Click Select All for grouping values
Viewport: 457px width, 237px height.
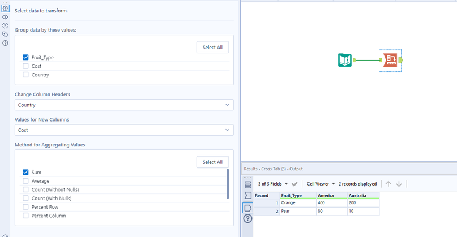[212, 47]
